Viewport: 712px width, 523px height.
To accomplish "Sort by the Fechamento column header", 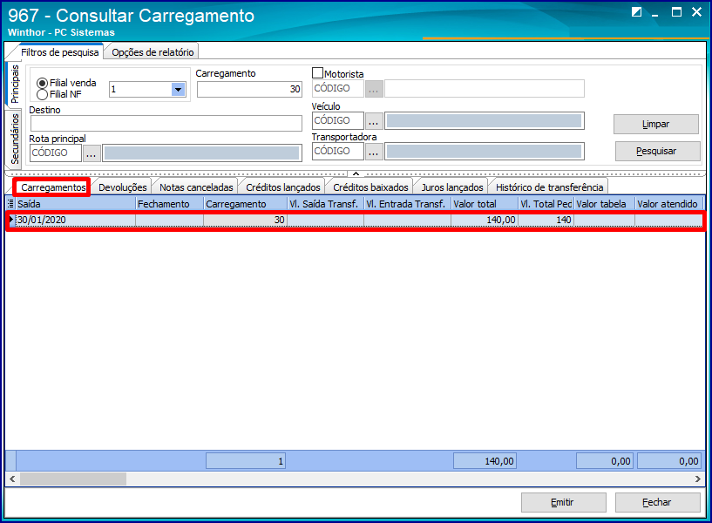I will tap(169, 204).
